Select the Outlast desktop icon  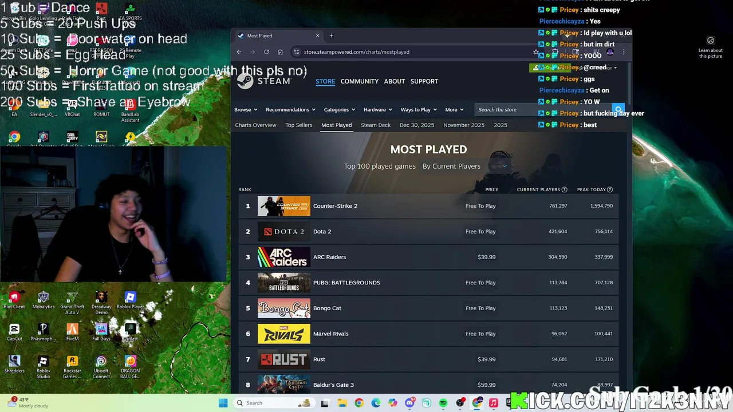[x=130, y=332]
